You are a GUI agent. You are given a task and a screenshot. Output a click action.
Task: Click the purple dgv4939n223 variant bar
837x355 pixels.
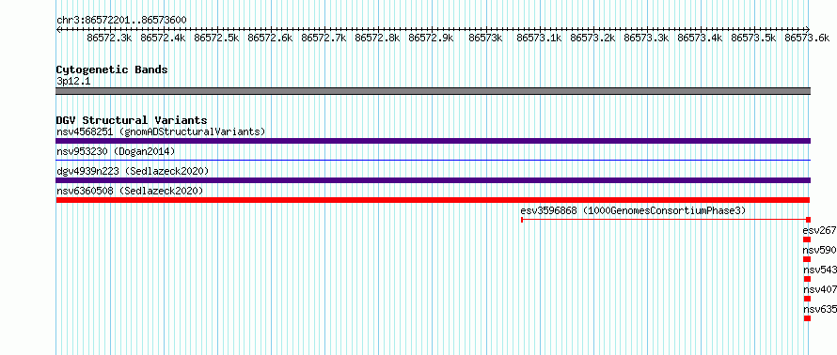(x=434, y=180)
